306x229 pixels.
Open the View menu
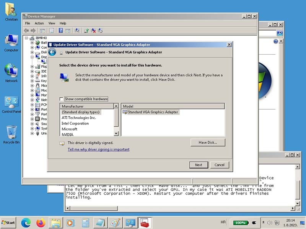(52, 23)
